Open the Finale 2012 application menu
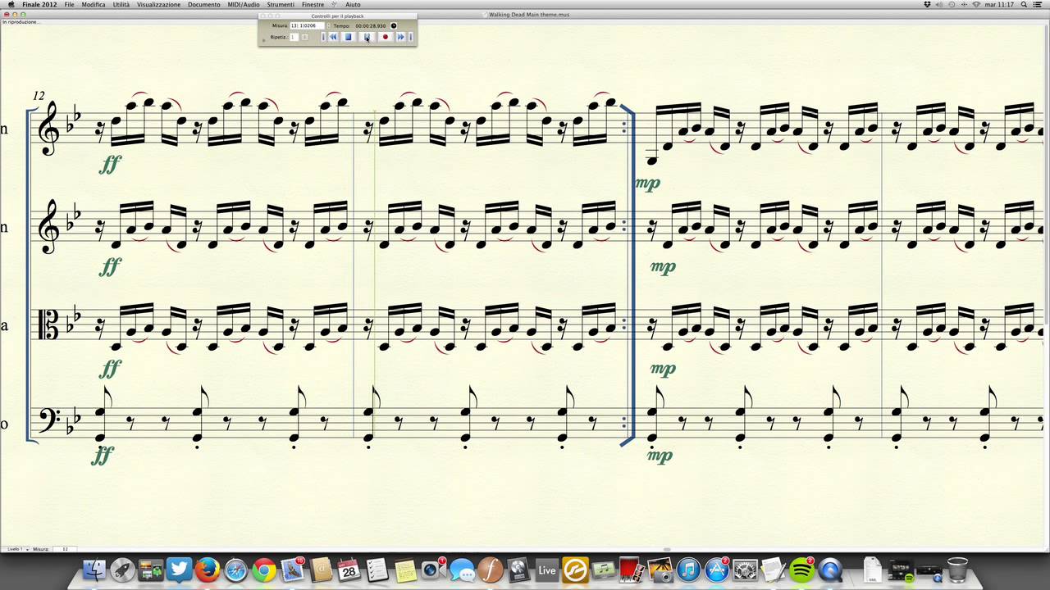This screenshot has width=1050, height=590. (x=39, y=5)
